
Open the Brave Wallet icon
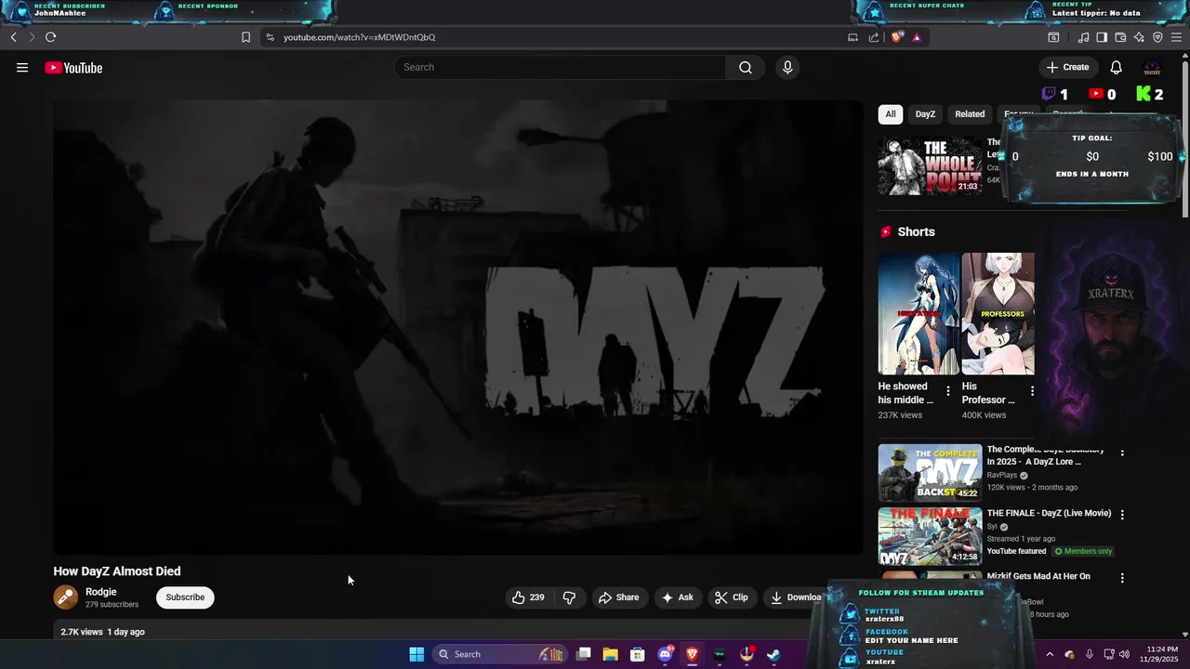[1120, 37]
